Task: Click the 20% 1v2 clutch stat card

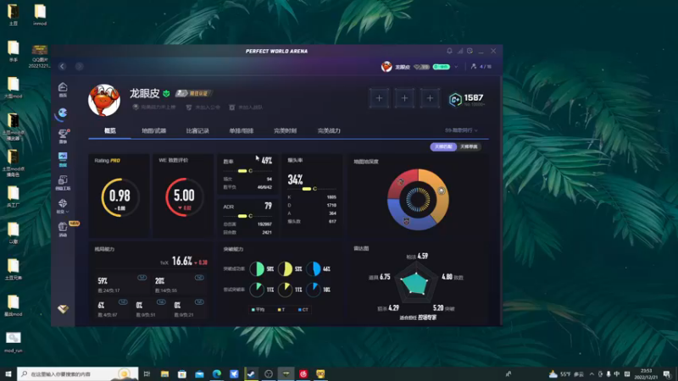Action: pyautogui.click(x=179, y=284)
